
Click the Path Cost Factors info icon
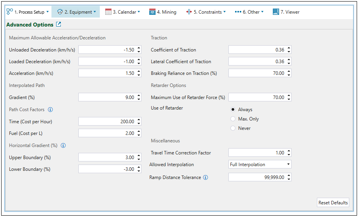coord(50,110)
